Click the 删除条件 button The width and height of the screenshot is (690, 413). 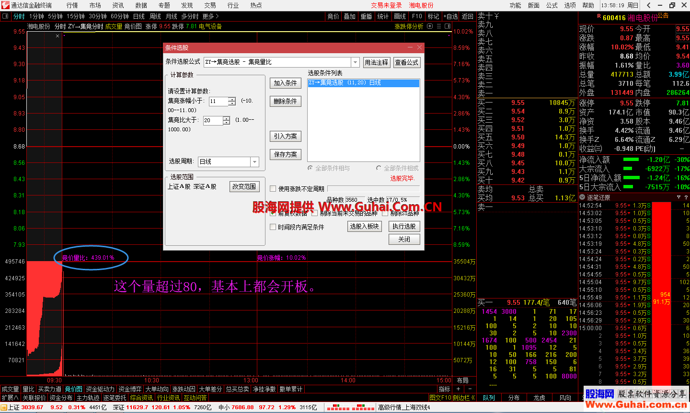[x=286, y=101]
